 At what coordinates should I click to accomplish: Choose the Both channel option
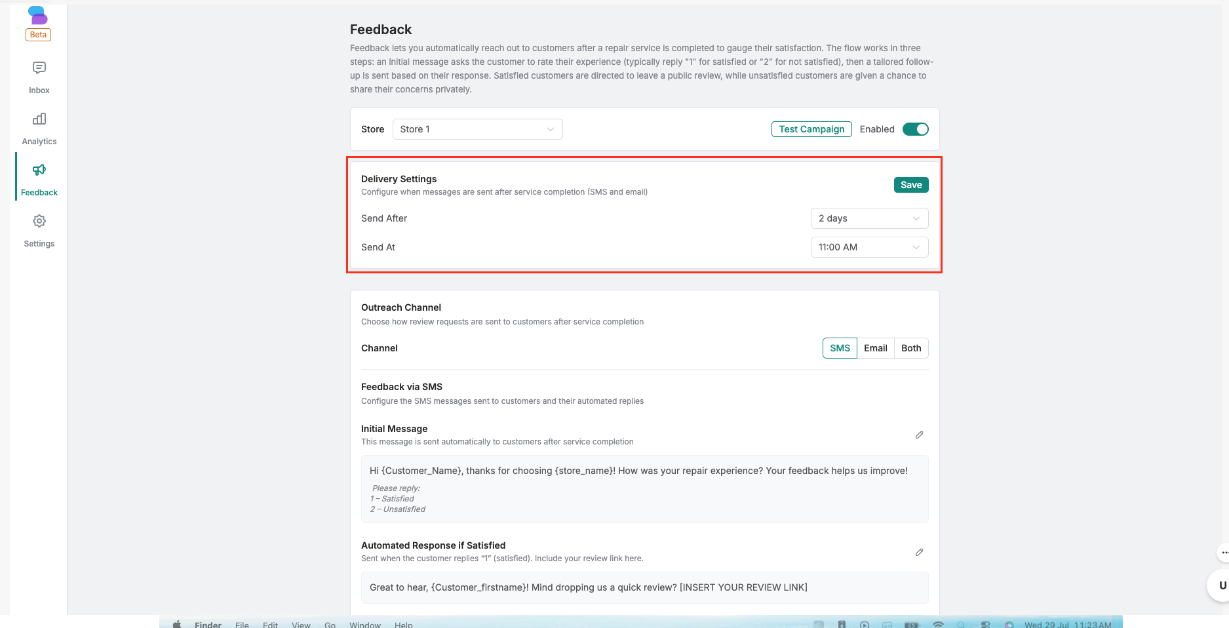(x=911, y=348)
